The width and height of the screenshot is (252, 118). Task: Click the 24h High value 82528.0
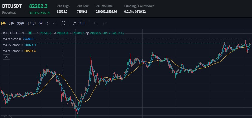tap(62, 12)
